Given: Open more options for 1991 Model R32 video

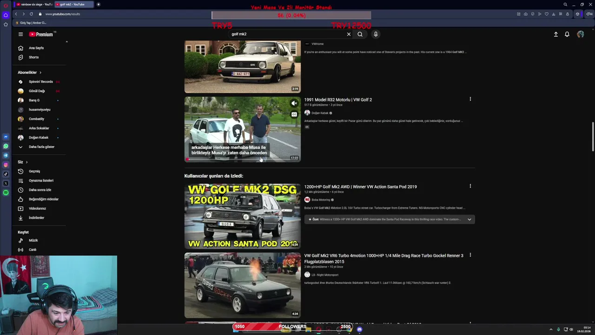Looking at the screenshot, I should point(470,99).
